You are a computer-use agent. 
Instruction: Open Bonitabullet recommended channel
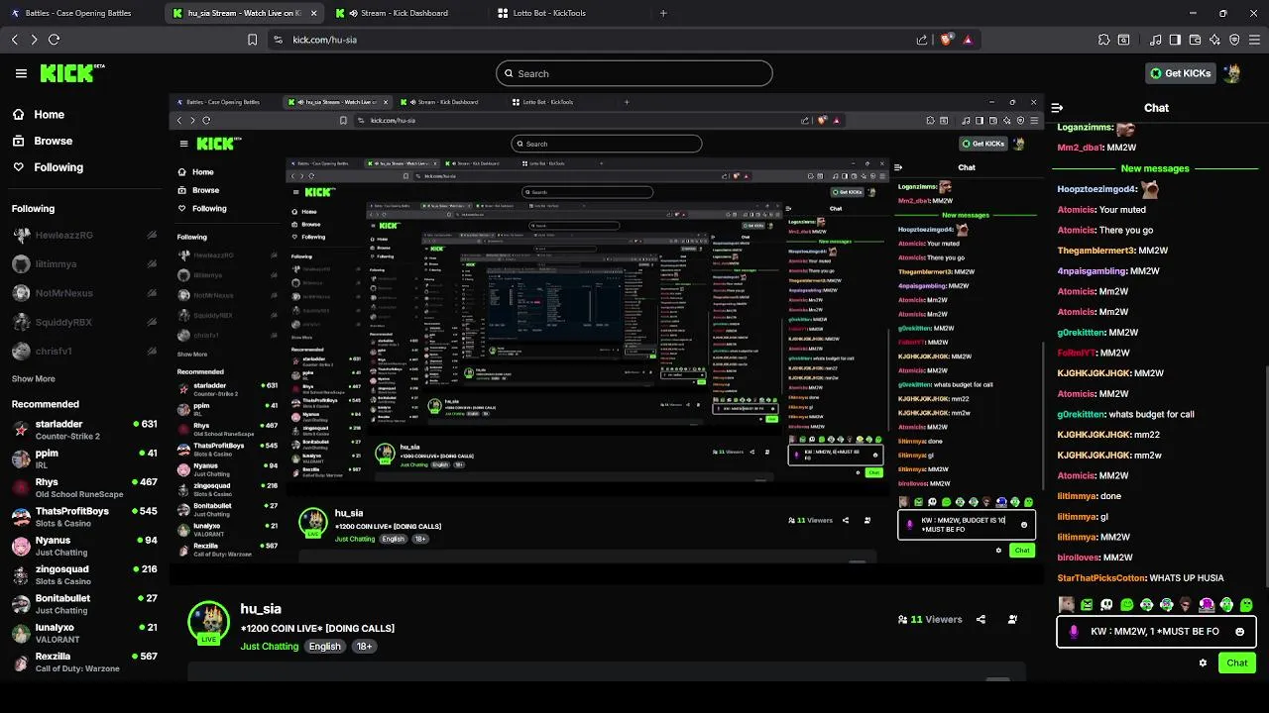coord(83,604)
